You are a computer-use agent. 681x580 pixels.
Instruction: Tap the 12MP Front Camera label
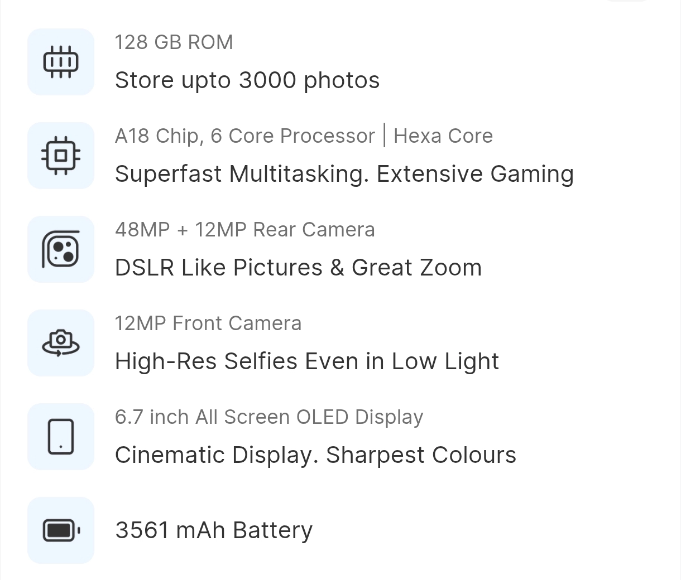tap(208, 323)
